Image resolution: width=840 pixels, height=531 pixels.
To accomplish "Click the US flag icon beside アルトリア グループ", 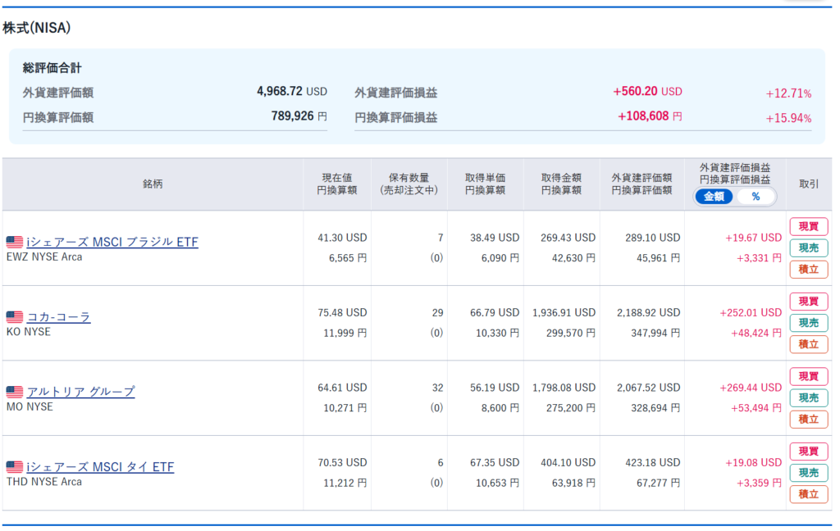I will pyautogui.click(x=15, y=392).
